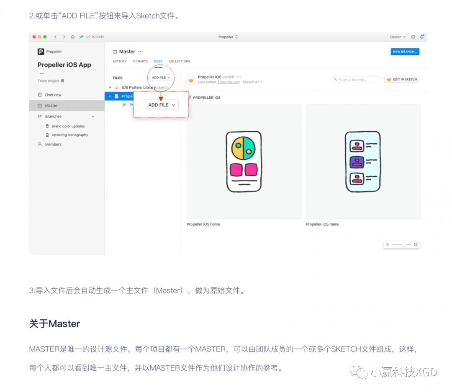Click the back navigation arrow
This screenshot has width=452, height=392.
pos(55,37)
